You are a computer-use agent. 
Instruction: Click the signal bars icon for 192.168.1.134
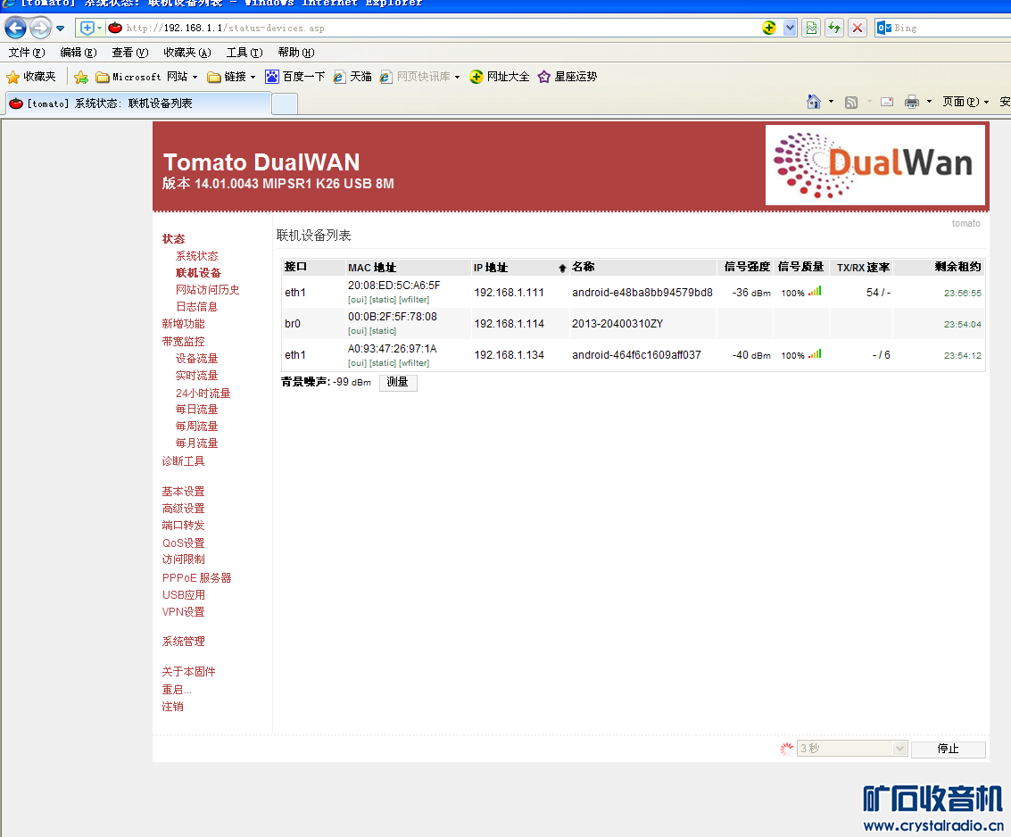(x=815, y=354)
